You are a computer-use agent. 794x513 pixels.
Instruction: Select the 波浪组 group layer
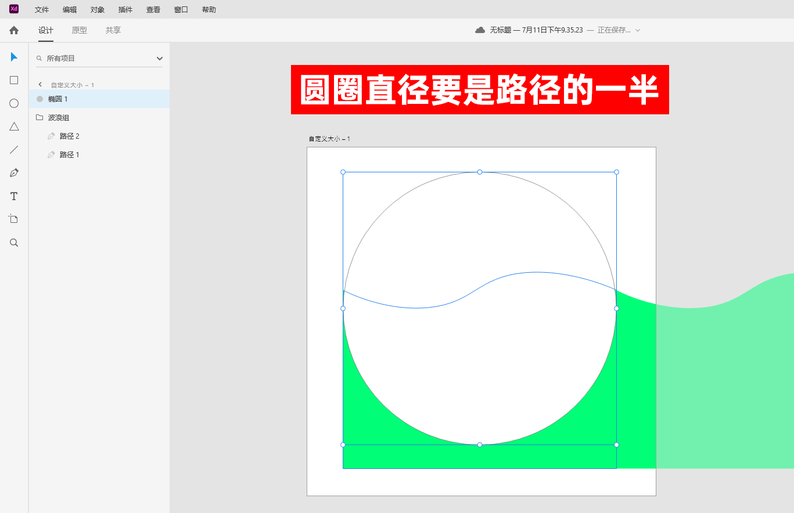pyautogui.click(x=99, y=117)
